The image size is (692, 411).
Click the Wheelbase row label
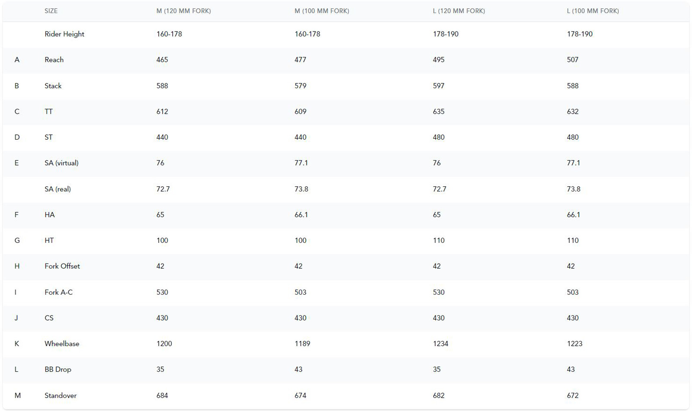point(62,344)
